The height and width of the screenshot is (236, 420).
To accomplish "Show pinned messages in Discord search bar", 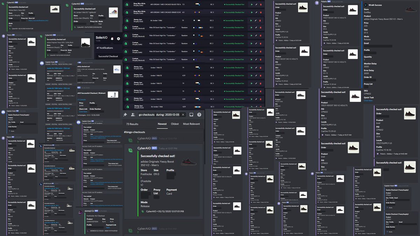I will point(125,114).
